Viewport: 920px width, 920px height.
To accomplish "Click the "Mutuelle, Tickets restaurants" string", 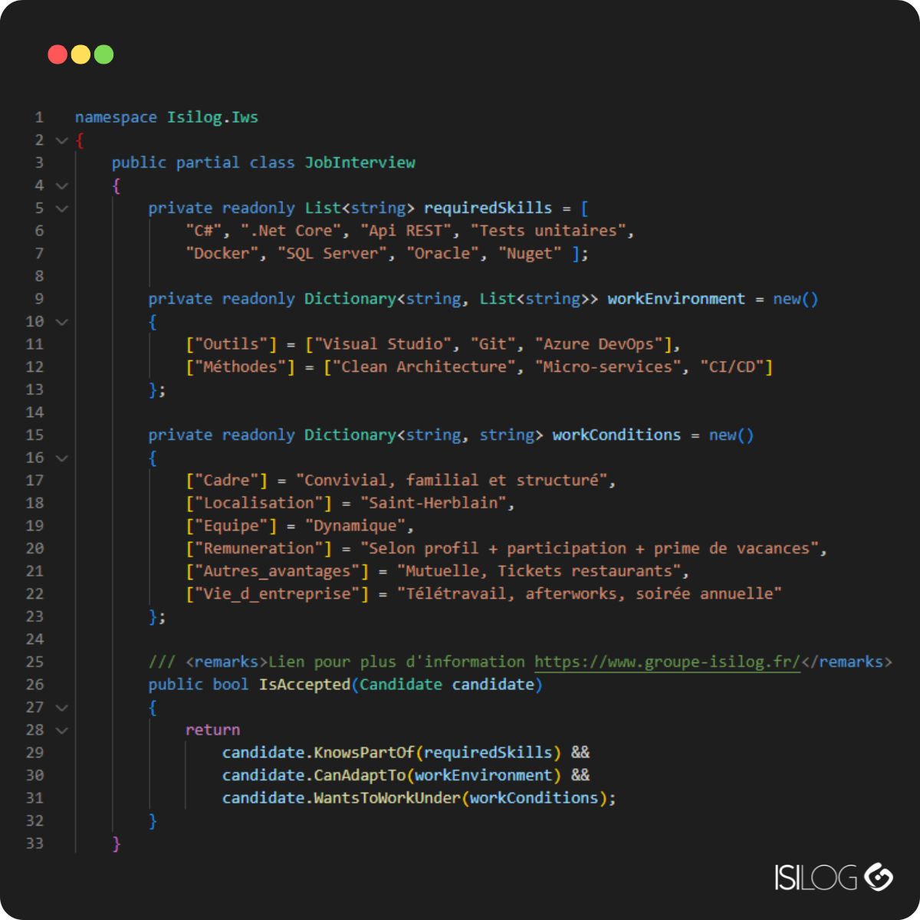I will pyautogui.click(x=540, y=571).
